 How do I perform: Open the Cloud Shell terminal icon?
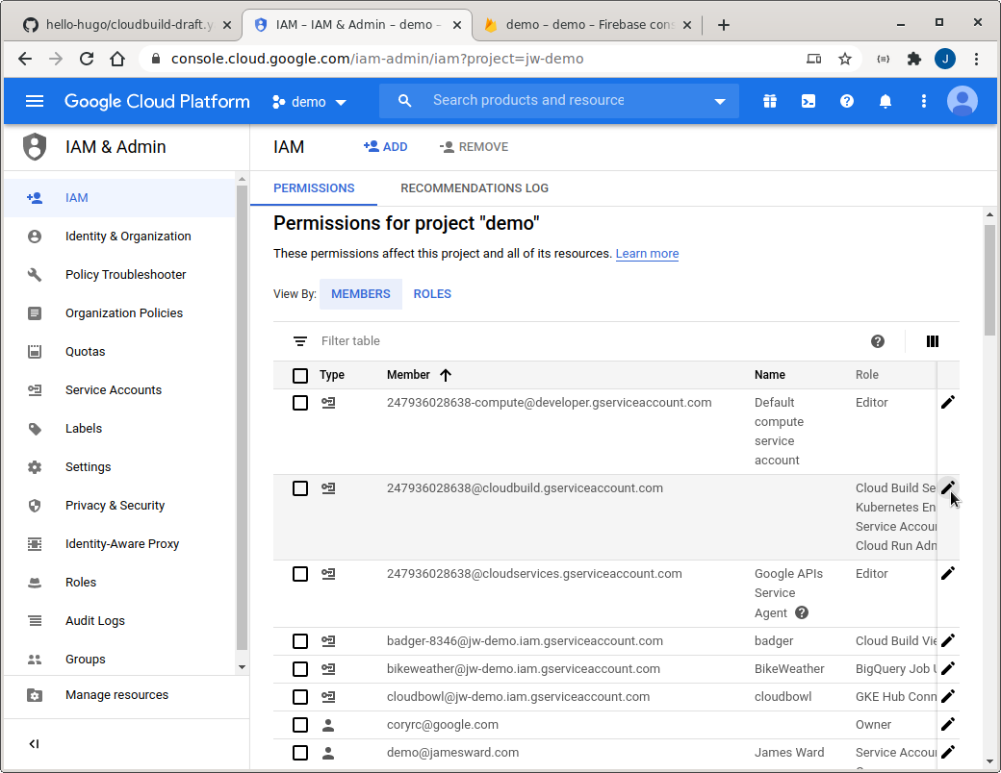pos(808,101)
